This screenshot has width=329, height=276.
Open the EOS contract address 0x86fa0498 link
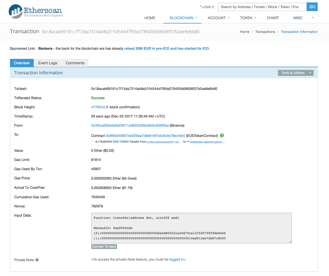(145, 136)
